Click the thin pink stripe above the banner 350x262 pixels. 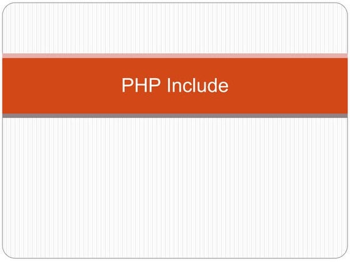pos(175,56)
